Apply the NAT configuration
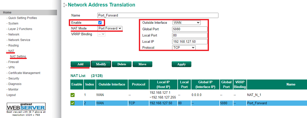307x118 pixels. [181, 64]
